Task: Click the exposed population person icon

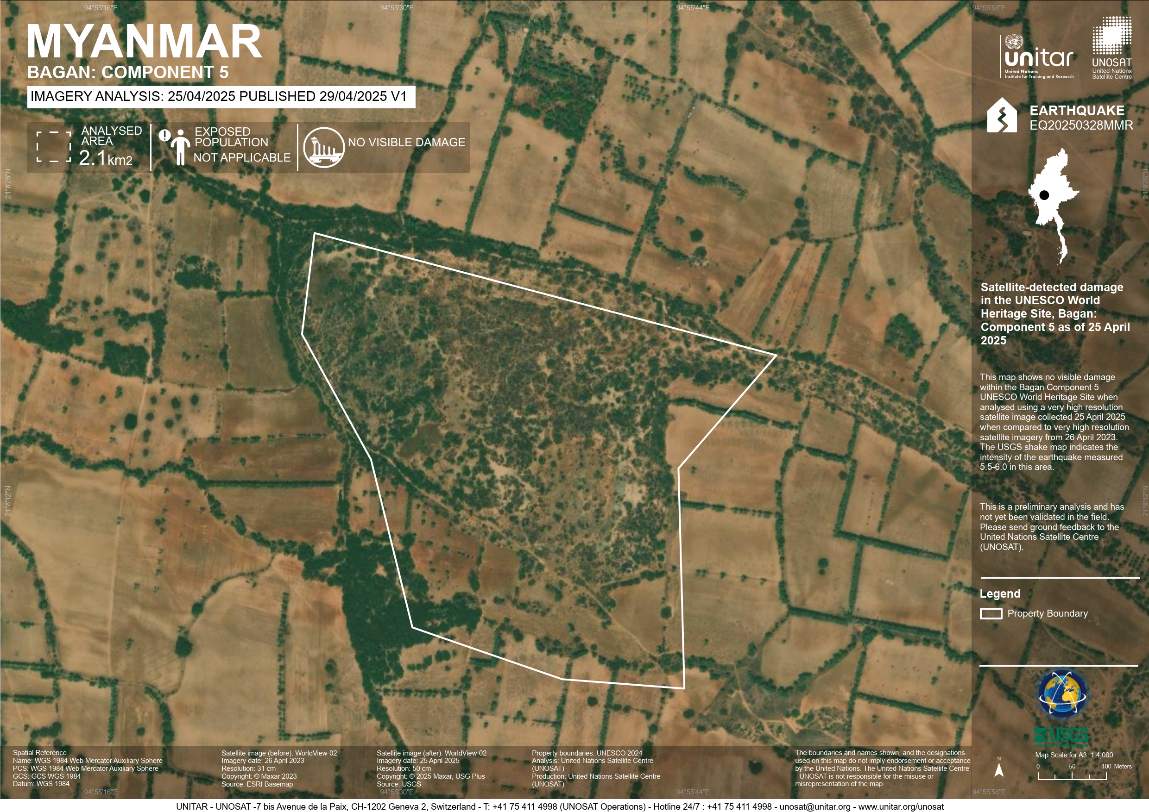Action: click(x=180, y=146)
